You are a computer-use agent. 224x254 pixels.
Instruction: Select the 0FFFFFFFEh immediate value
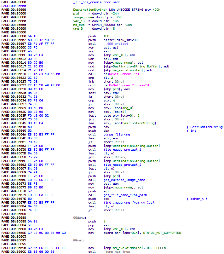[x=156, y=248]
